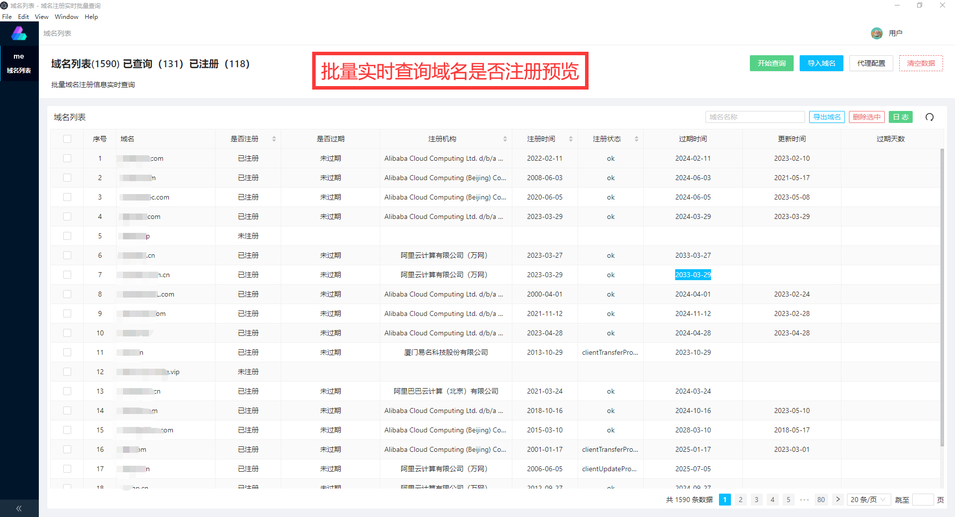Sort by 是否注册 column arrows
The width and height of the screenshot is (955, 517).
point(274,139)
